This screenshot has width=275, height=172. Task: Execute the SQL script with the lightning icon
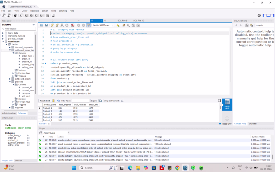(x=52, y=25)
